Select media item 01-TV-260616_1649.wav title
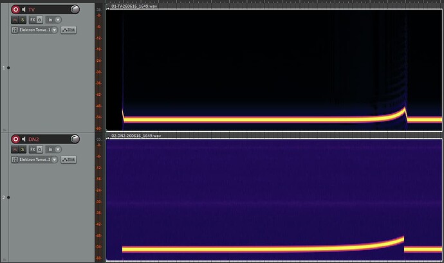This screenshot has width=444, height=263. (134, 6)
